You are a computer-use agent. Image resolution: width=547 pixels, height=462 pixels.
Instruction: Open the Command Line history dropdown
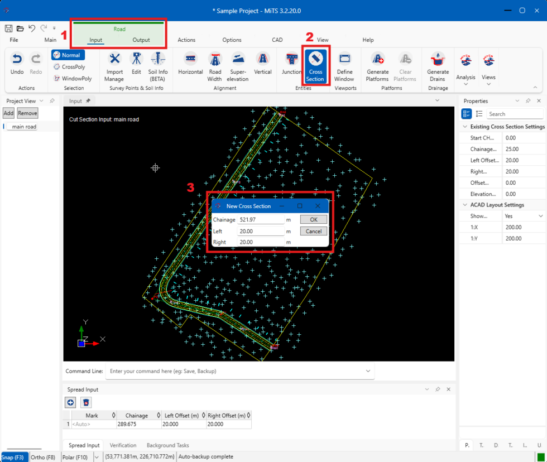[x=367, y=370]
